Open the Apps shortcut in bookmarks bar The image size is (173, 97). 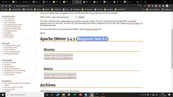coord(5,10)
